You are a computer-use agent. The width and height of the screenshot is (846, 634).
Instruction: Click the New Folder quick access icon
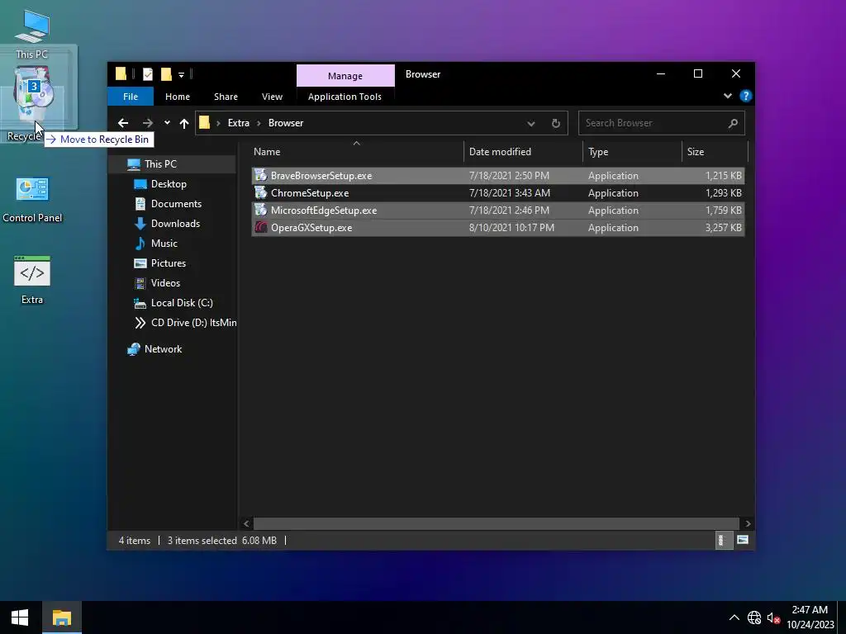click(x=166, y=74)
